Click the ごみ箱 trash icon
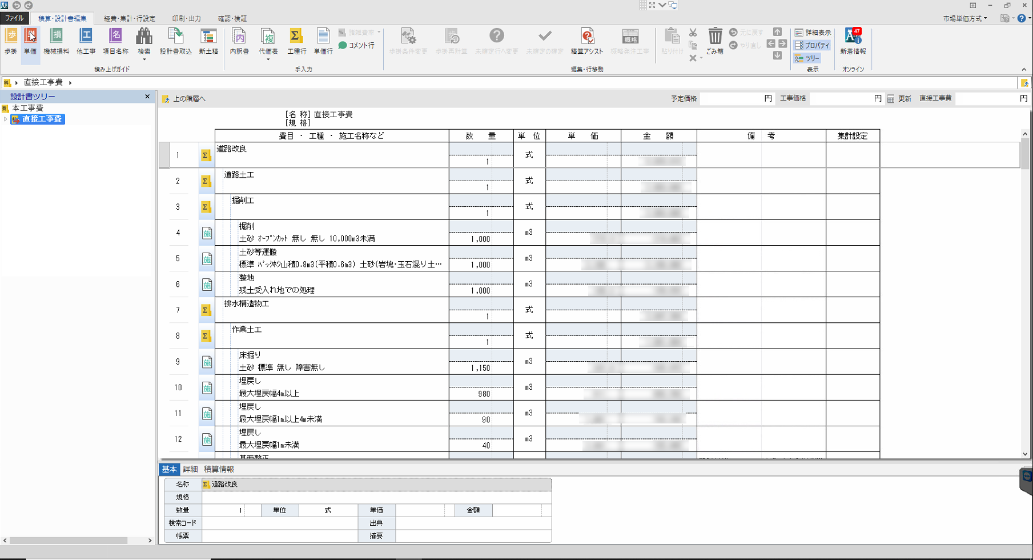Viewport: 1033px width, 560px height. [715, 41]
